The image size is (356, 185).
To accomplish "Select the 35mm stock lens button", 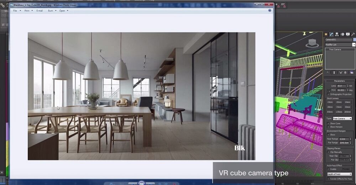I will (339, 107).
